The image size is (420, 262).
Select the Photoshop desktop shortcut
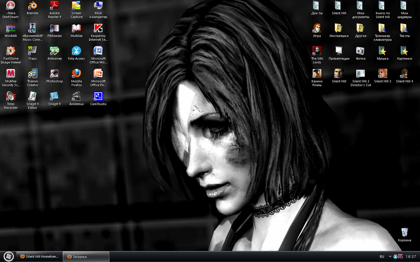[x=55, y=74]
